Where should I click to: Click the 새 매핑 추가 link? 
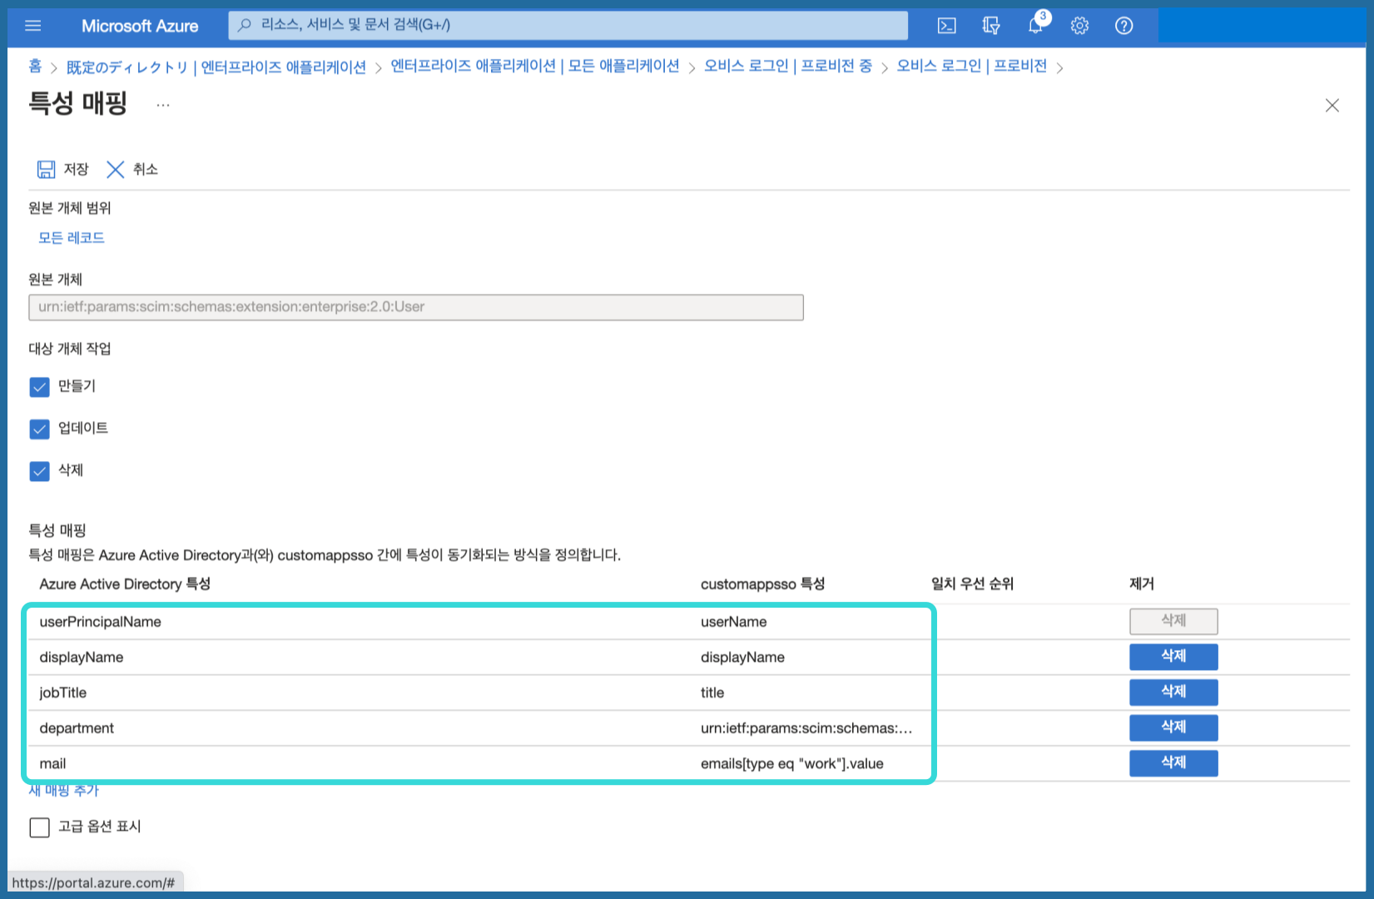[63, 790]
